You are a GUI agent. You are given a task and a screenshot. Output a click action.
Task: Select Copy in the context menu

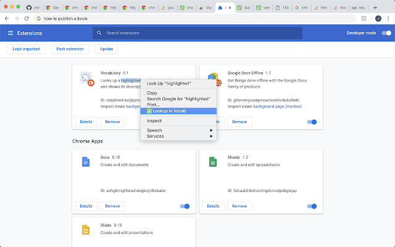pos(178,93)
